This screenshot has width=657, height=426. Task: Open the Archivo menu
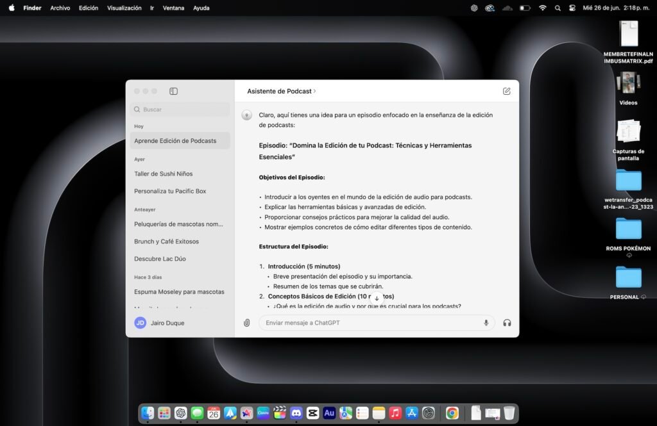[60, 8]
